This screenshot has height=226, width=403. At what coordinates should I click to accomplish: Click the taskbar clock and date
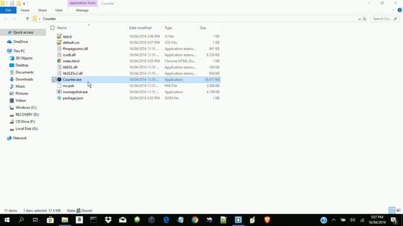[377, 220]
